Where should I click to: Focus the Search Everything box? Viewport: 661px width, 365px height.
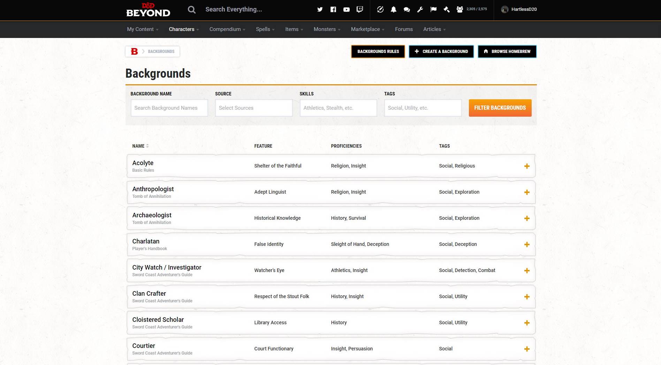234,9
